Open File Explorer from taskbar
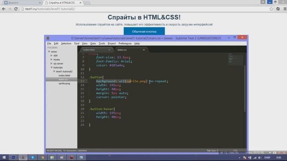Image resolution: width=287 pixels, height=161 pixels. coord(52,157)
